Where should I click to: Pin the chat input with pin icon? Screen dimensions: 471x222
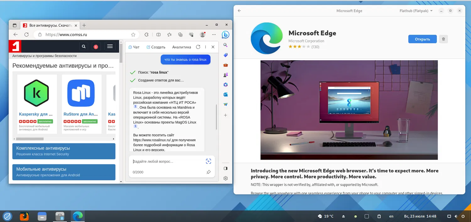point(208,172)
